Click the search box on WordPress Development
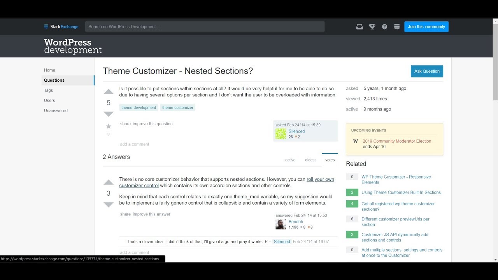498x280 pixels. [x=205, y=26]
